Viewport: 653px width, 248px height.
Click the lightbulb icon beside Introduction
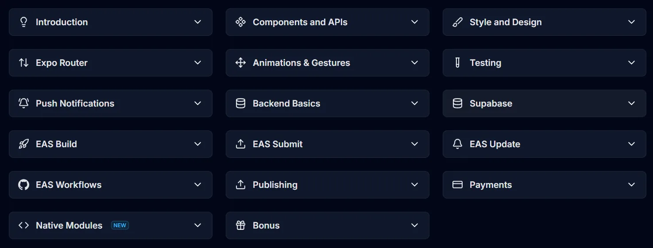click(24, 22)
